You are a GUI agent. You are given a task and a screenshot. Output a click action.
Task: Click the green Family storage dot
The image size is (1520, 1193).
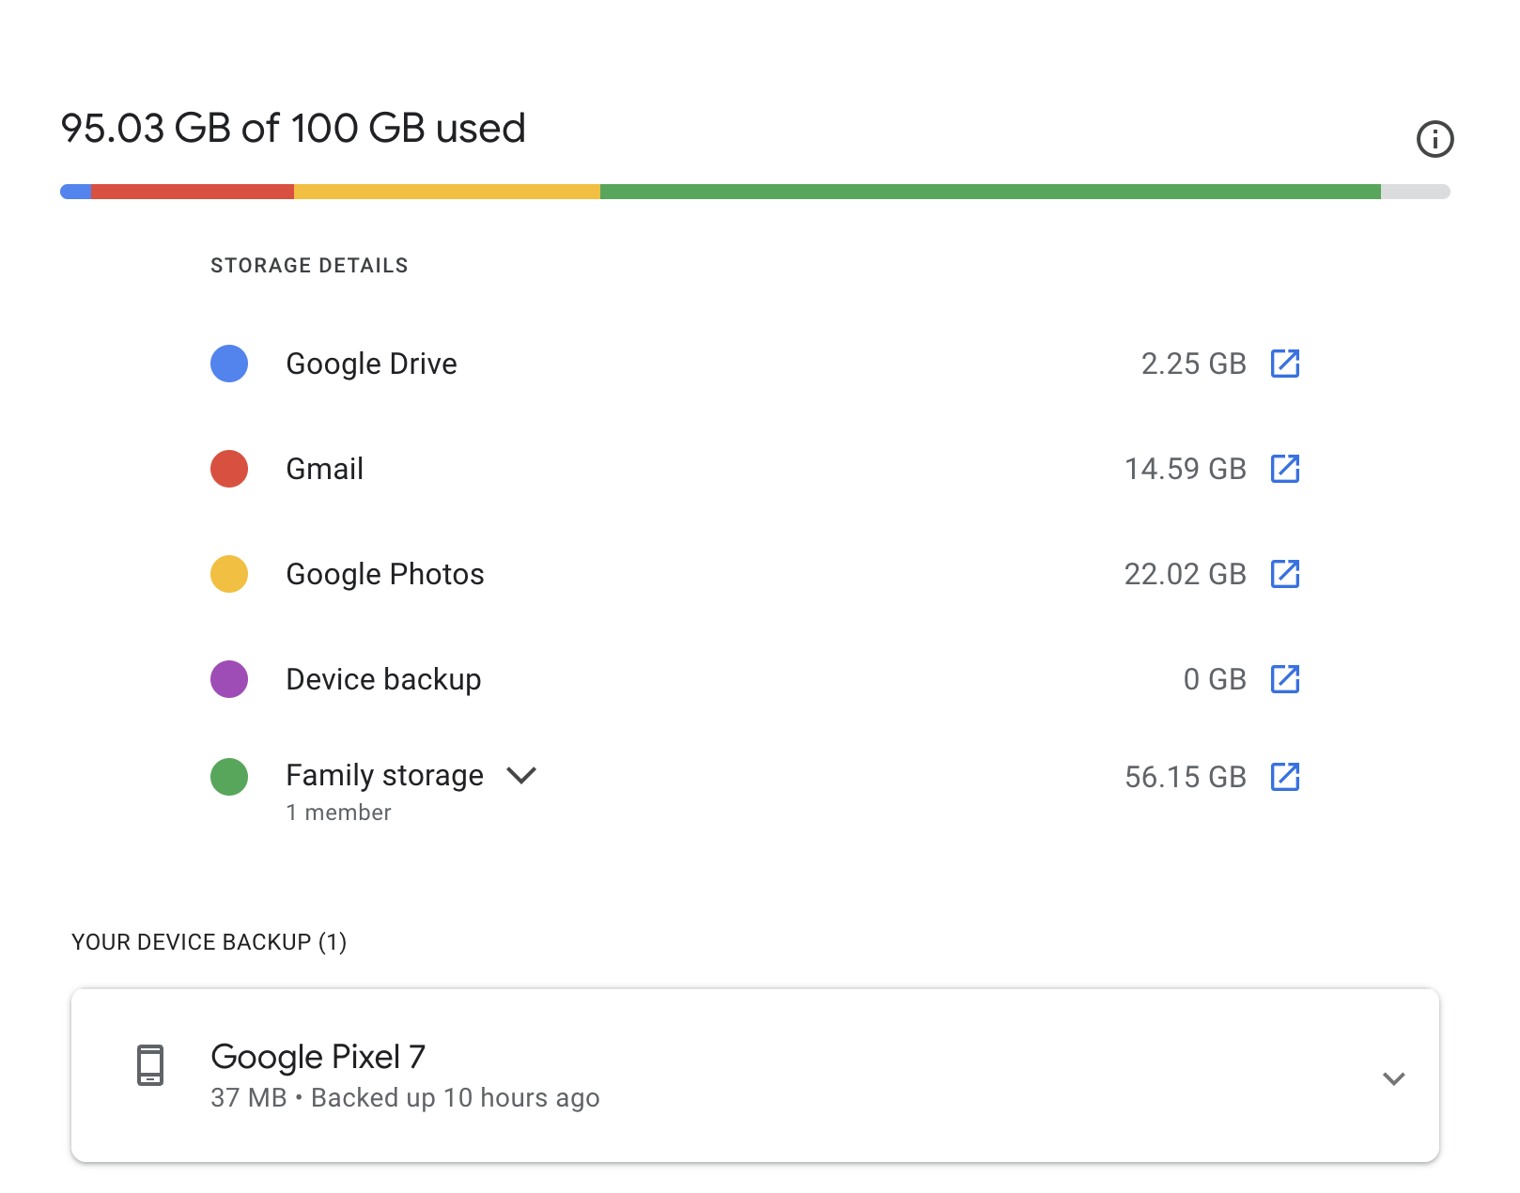pos(229,777)
